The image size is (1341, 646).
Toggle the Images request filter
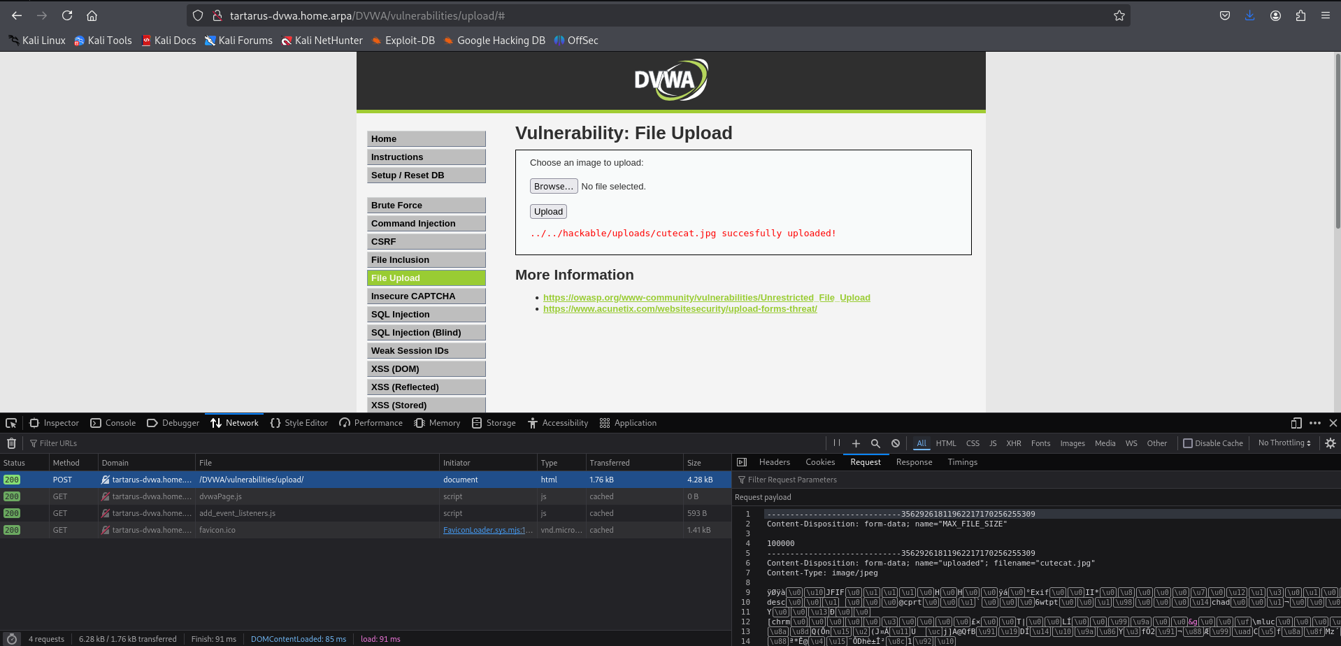(1072, 443)
